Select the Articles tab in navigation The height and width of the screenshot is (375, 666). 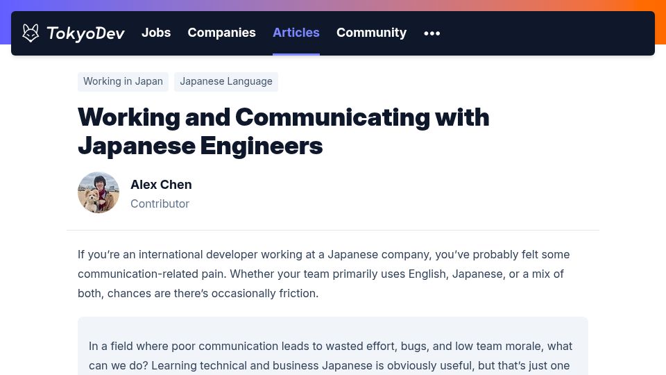point(296,33)
